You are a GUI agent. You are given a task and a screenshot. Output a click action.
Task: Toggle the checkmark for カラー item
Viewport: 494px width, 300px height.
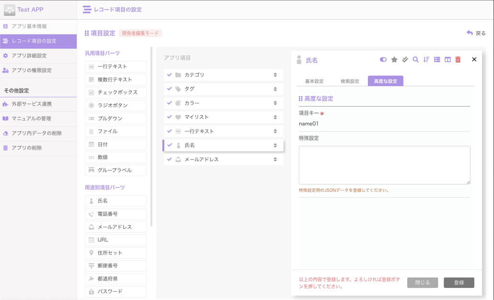pos(169,103)
